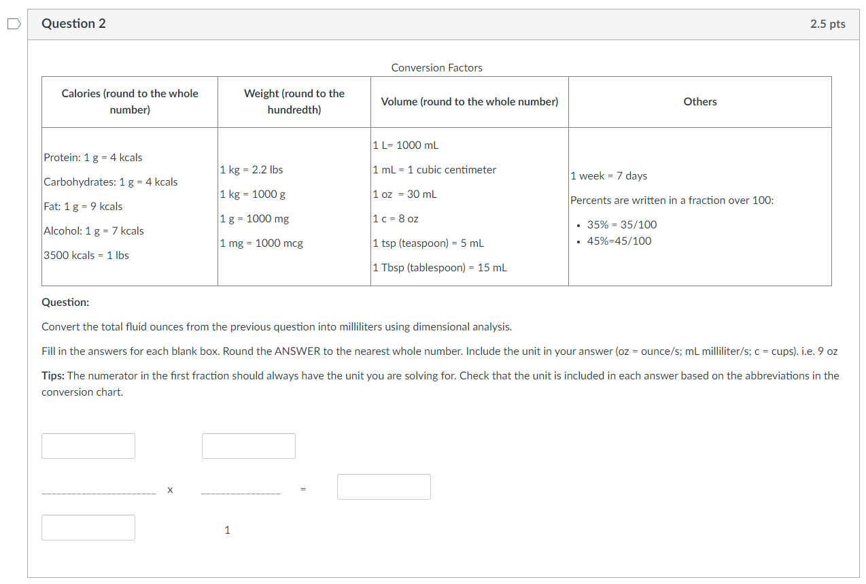
Task: Click '1 g = 1000 mg'
Action: [x=254, y=219]
